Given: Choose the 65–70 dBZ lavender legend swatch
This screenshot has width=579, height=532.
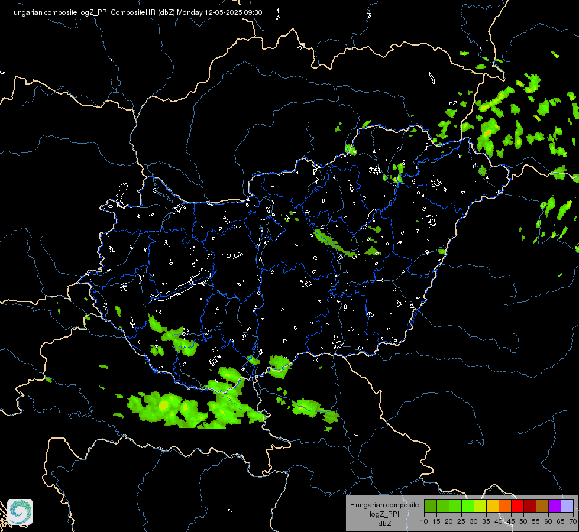Looking at the screenshot, I should coord(567,506).
